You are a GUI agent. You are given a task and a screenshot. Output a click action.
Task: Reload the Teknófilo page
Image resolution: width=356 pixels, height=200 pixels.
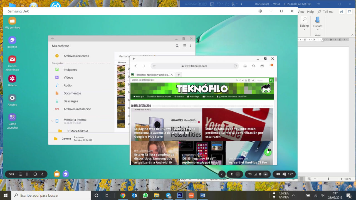coord(235,66)
